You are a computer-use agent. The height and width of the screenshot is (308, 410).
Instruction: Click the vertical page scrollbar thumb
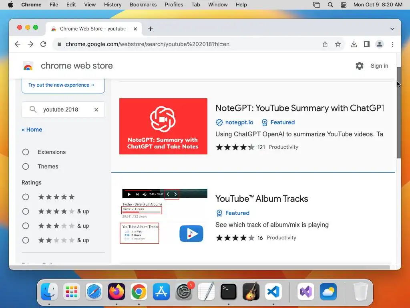click(x=398, y=113)
